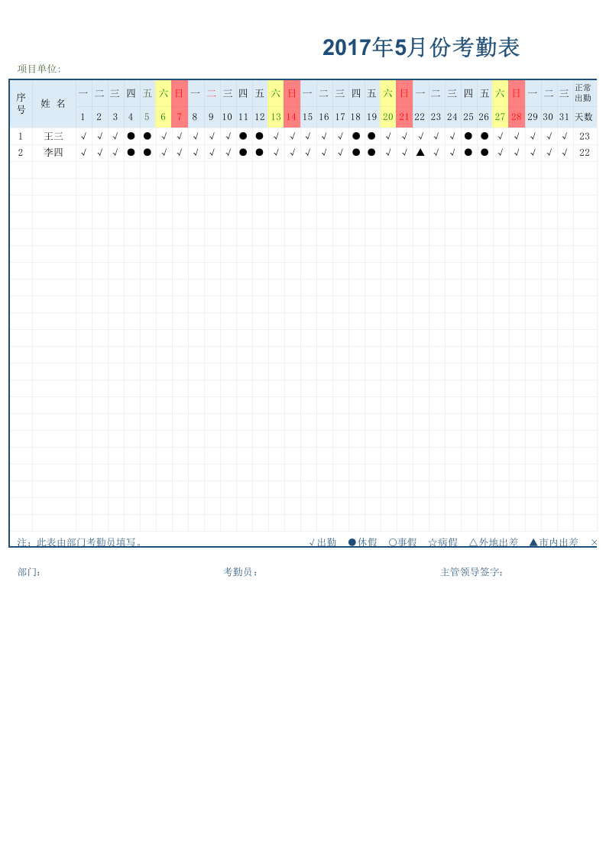Select date header 3
This screenshot has width=606, height=857.
tap(115, 117)
